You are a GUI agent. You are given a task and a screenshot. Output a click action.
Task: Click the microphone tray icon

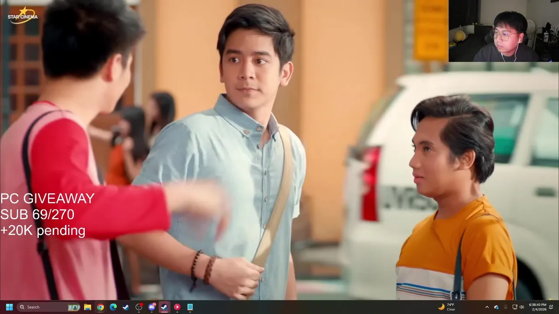(506, 307)
